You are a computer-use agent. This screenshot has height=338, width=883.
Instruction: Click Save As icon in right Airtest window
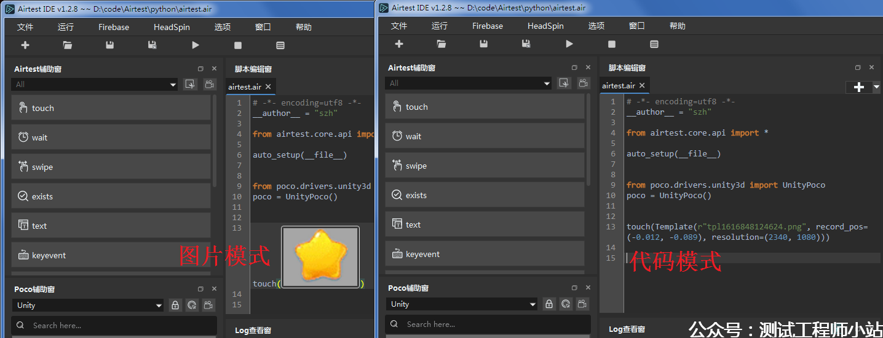pyautogui.click(x=526, y=44)
